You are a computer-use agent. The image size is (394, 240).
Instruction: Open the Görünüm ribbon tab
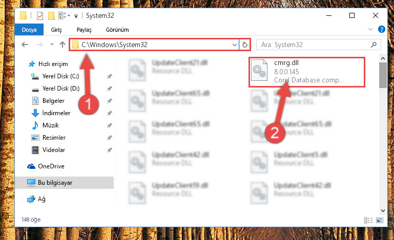click(117, 30)
